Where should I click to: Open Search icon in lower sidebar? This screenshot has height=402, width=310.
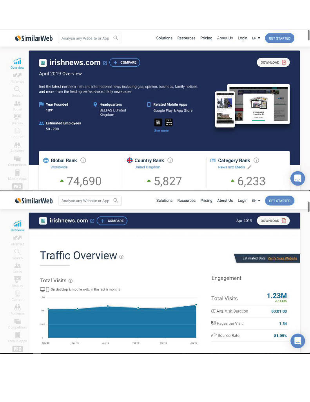pos(17,252)
